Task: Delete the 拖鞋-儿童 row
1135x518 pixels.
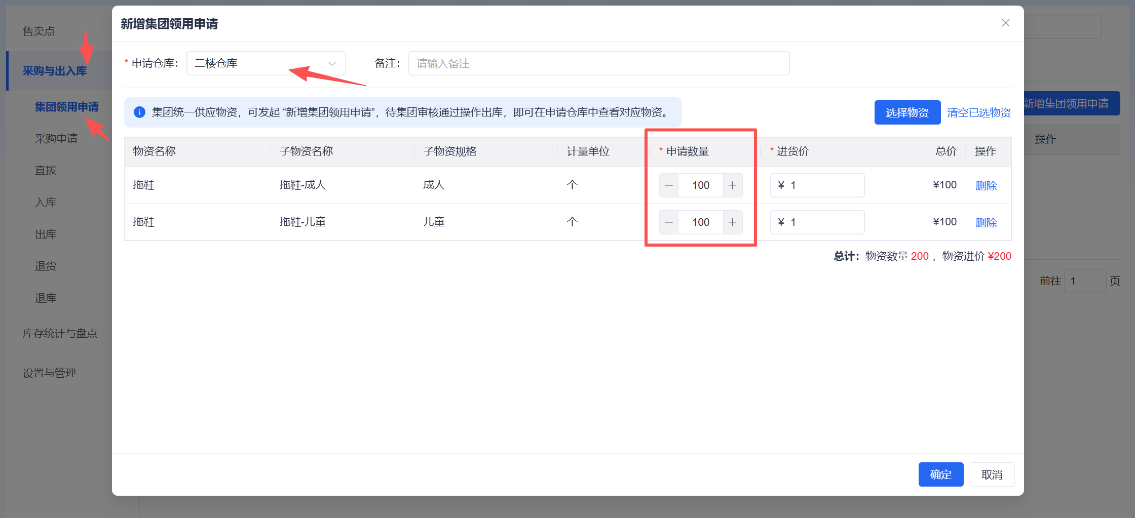Action: tap(986, 222)
